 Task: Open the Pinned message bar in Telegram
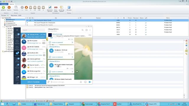pos(70,35)
